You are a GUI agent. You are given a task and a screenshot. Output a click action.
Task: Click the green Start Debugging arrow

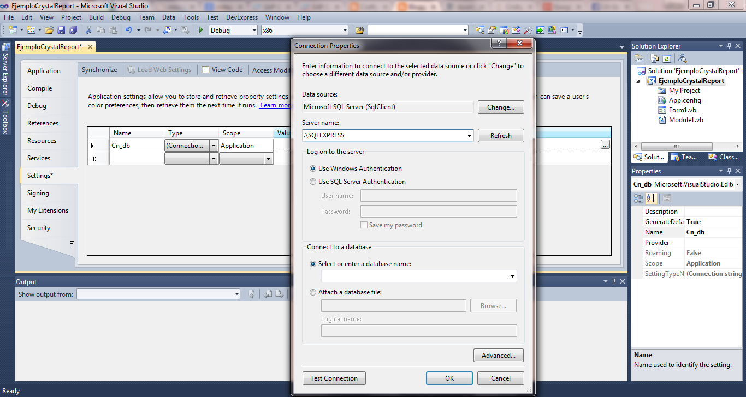[201, 30]
